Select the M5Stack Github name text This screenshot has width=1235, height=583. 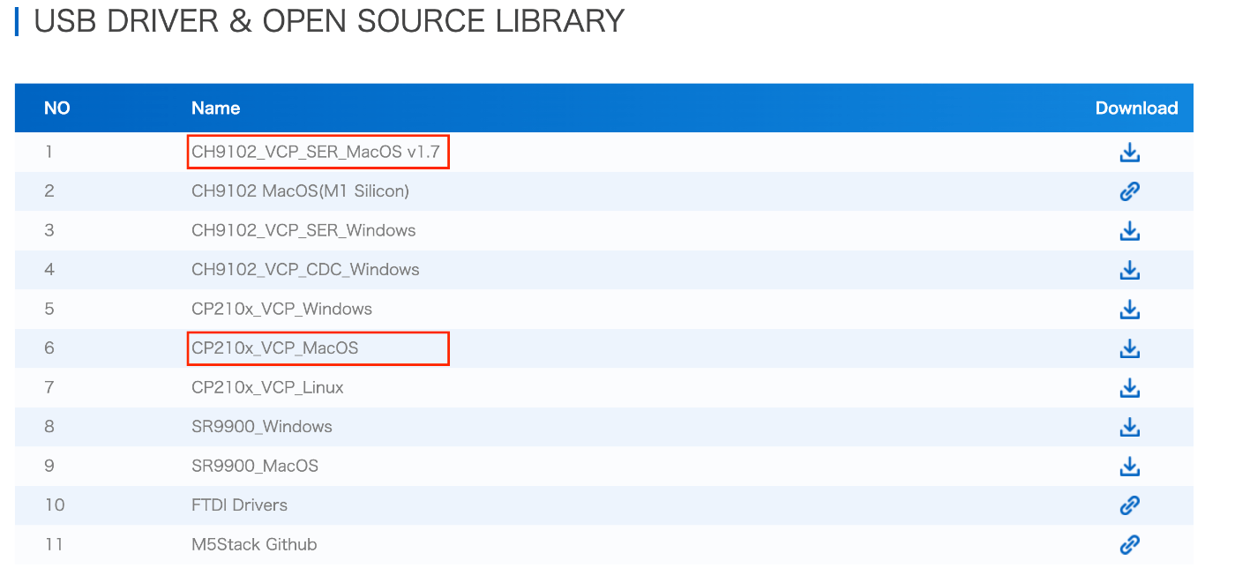coord(254,543)
